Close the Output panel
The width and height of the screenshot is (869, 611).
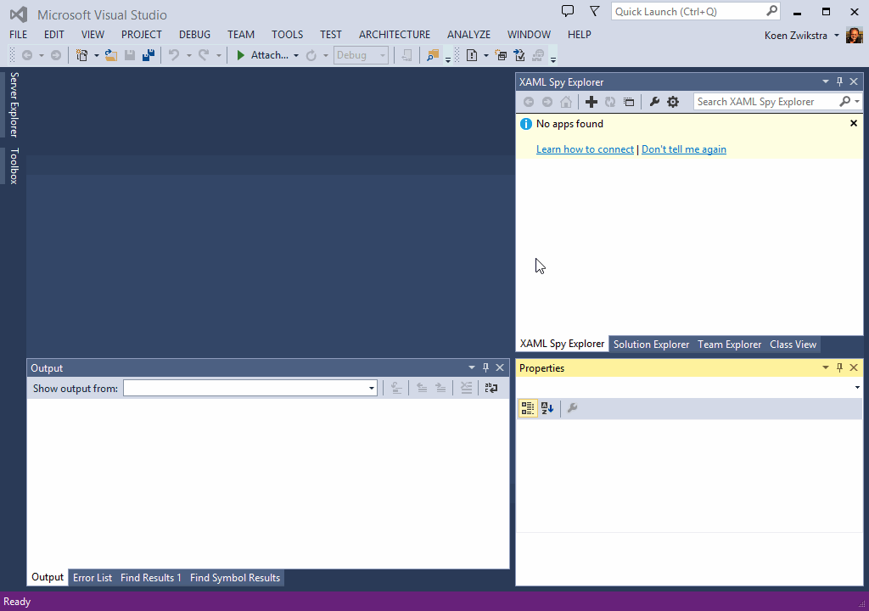pyautogui.click(x=500, y=367)
